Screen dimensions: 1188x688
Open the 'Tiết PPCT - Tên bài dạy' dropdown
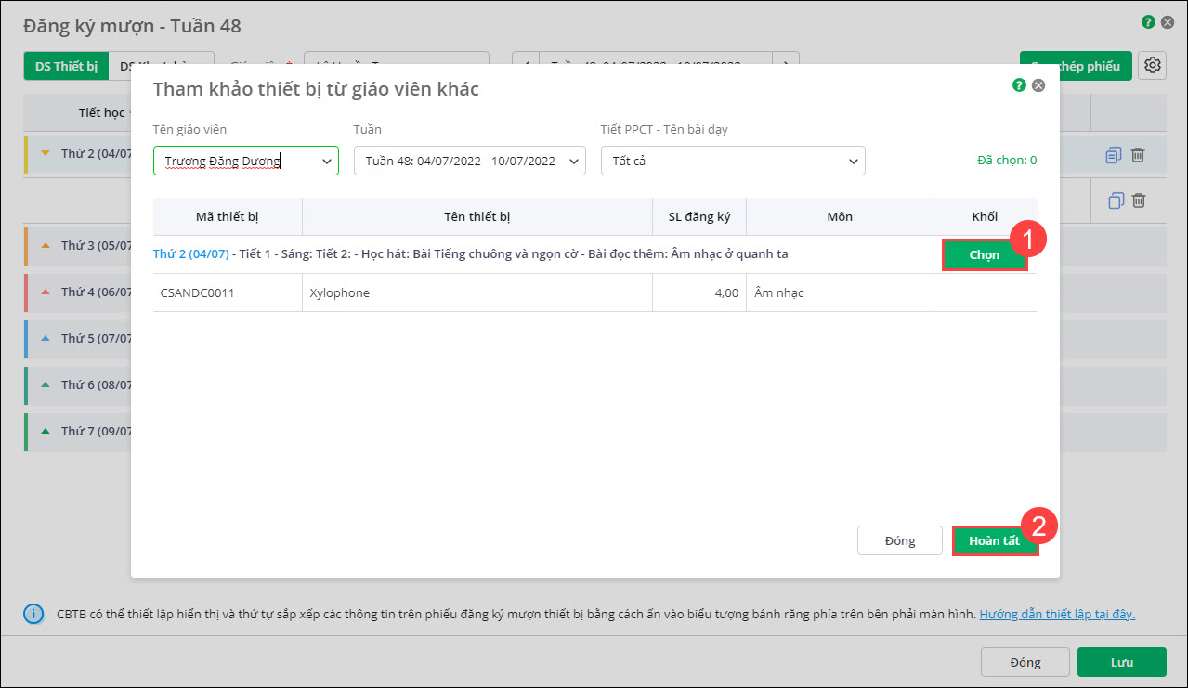733,161
